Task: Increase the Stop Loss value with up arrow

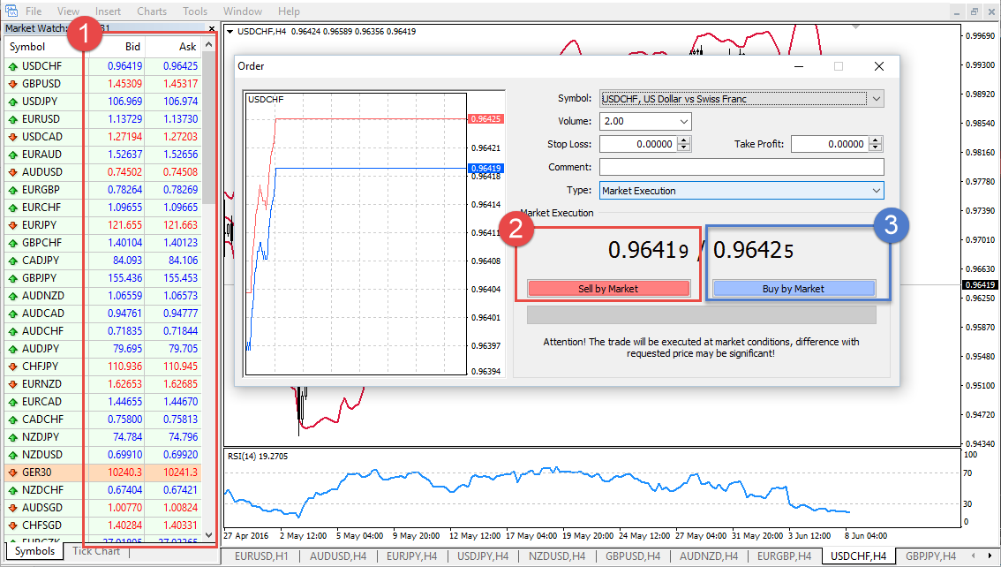Action: point(684,140)
